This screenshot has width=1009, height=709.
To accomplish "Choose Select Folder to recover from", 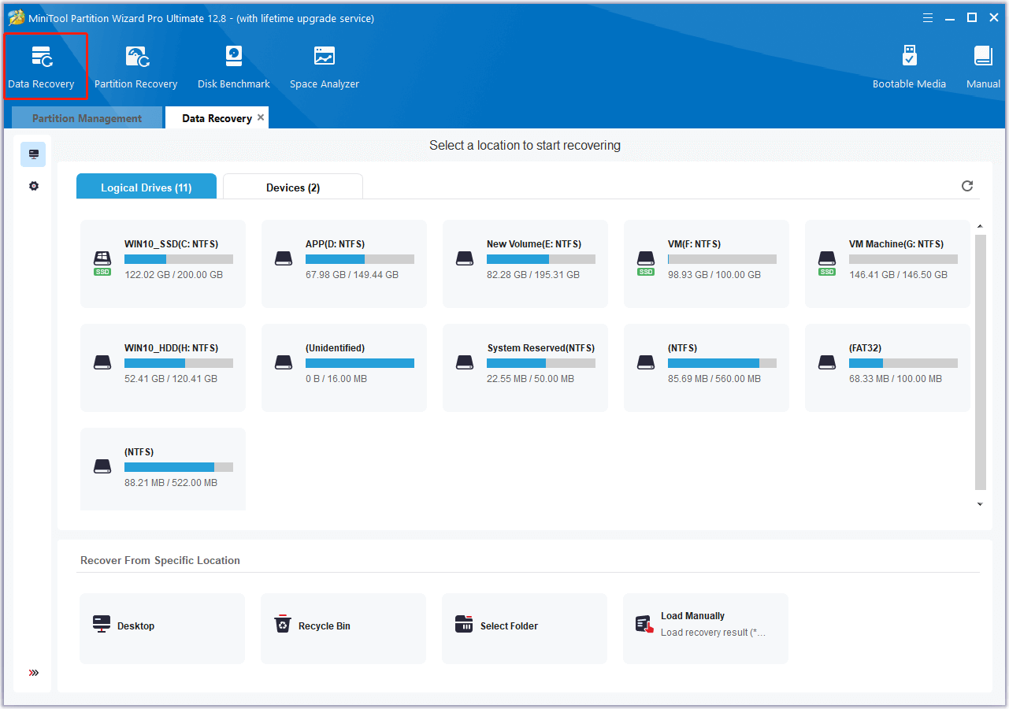I will (524, 625).
